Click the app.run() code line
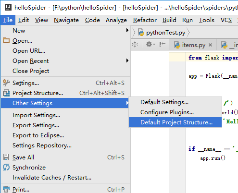The image size is (238, 193). pyautogui.click(x=213, y=158)
